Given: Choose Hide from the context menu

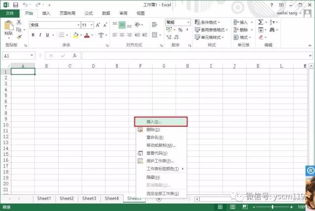Looking at the screenshot, I should click(161, 177).
